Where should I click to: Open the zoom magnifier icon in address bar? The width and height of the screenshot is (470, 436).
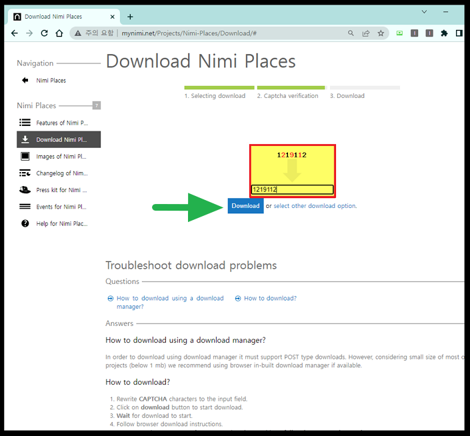pos(351,33)
